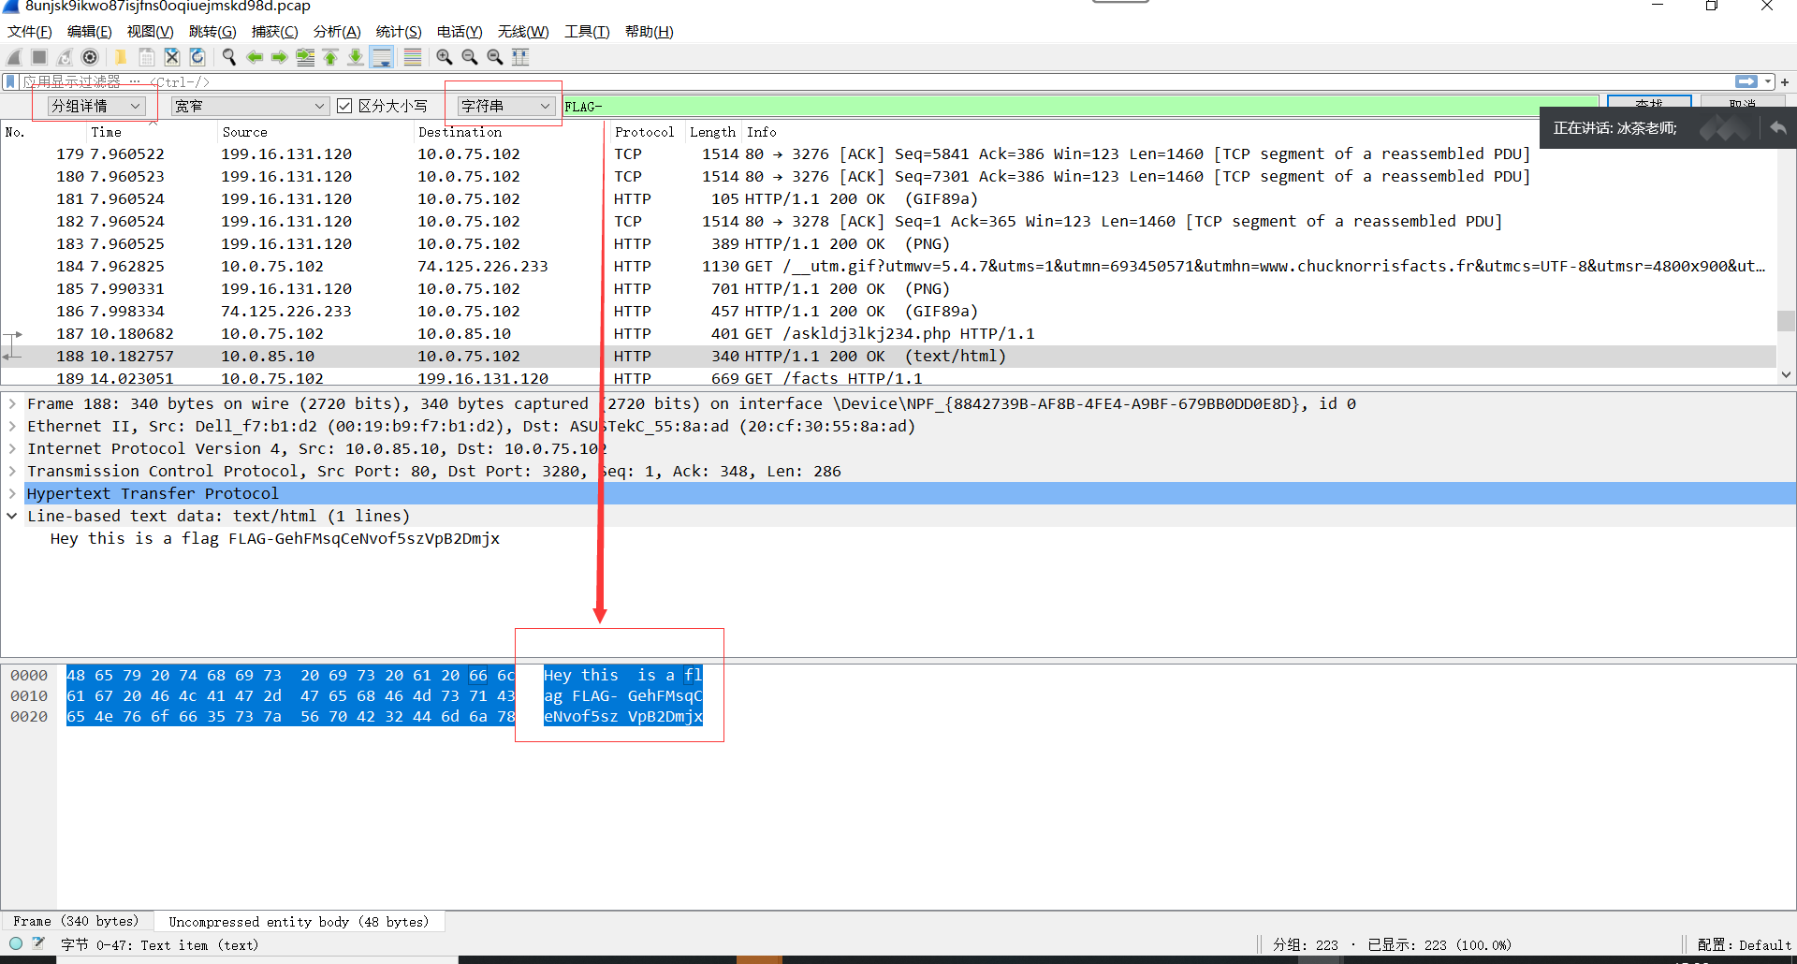Switch to Frame (340 bytes) tab
Viewport: 1797px width, 964px height.
point(77,922)
